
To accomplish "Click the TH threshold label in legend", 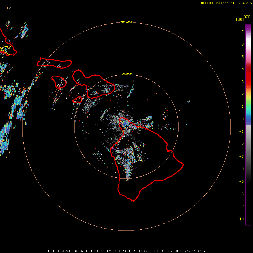I will (241, 219).
